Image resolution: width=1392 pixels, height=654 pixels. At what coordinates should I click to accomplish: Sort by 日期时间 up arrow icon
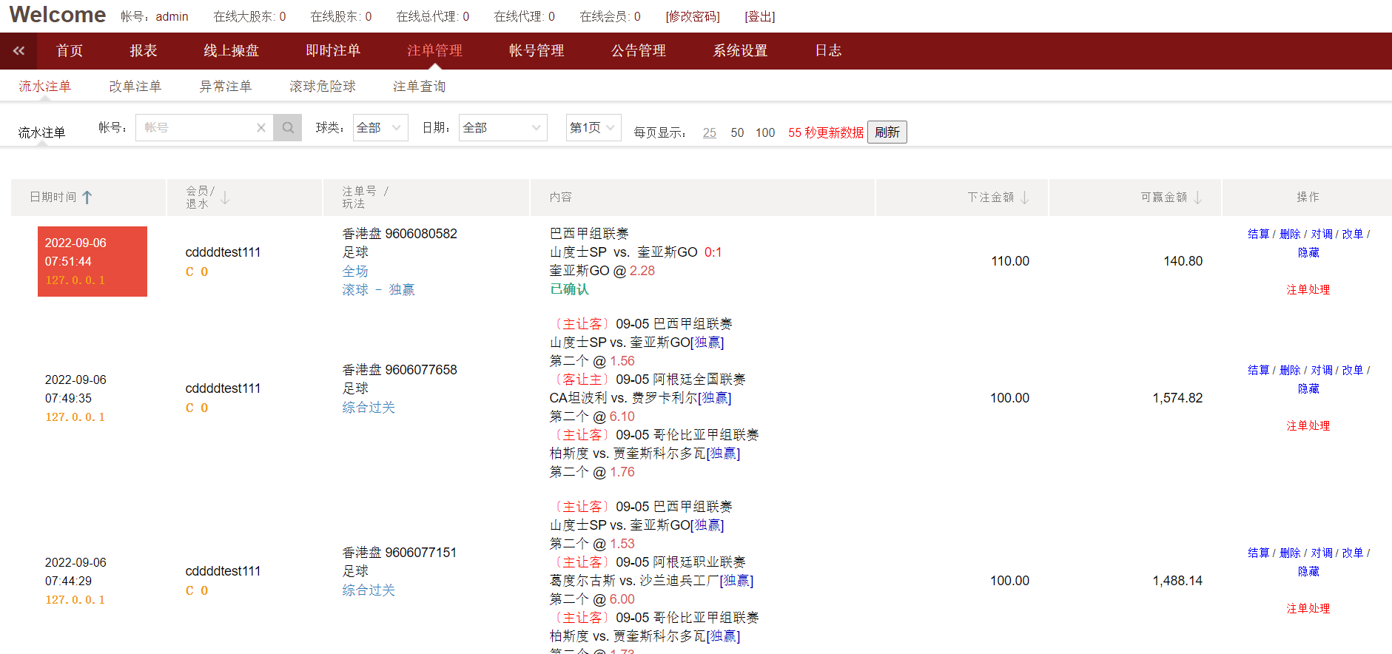(x=87, y=198)
